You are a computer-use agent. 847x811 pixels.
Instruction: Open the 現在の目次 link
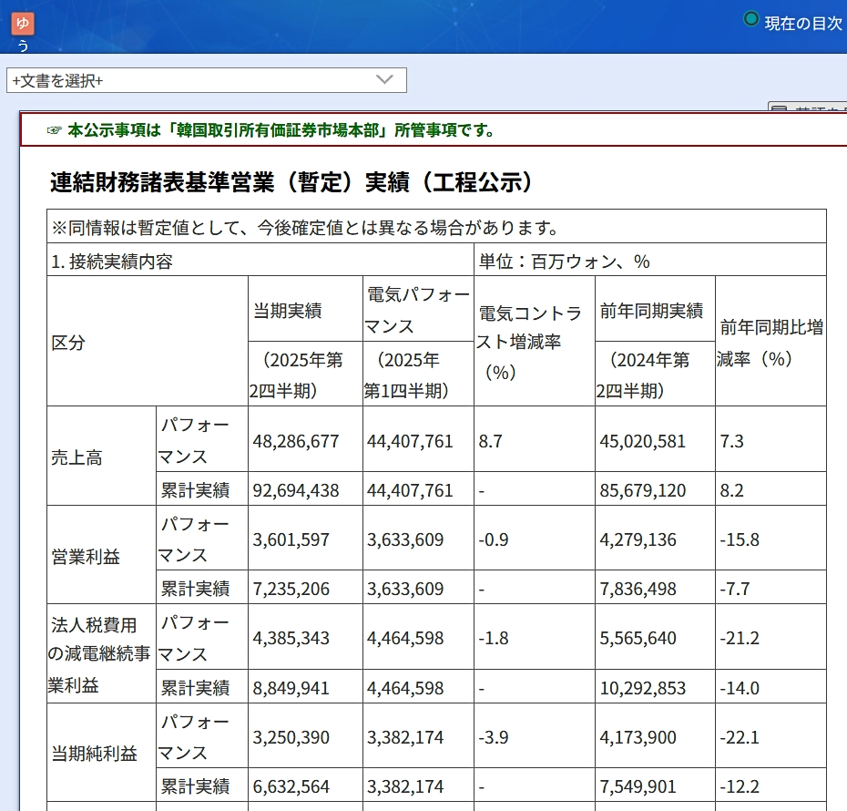803,23
